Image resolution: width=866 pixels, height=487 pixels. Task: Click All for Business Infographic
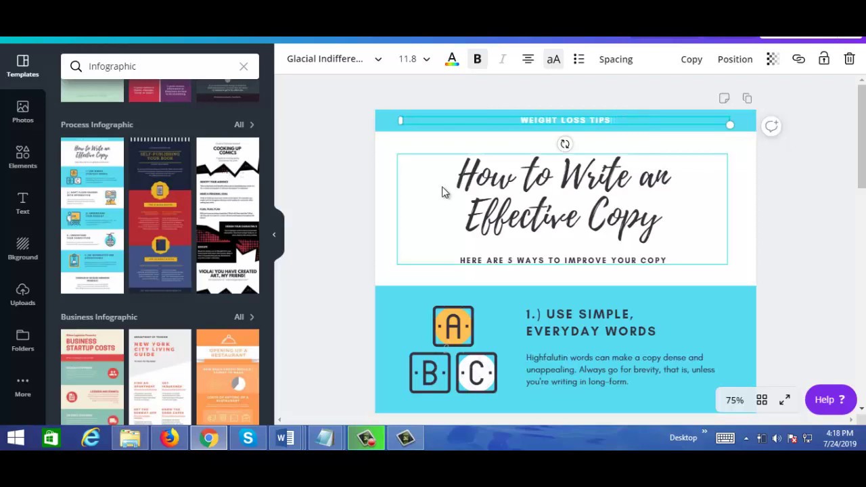(239, 317)
